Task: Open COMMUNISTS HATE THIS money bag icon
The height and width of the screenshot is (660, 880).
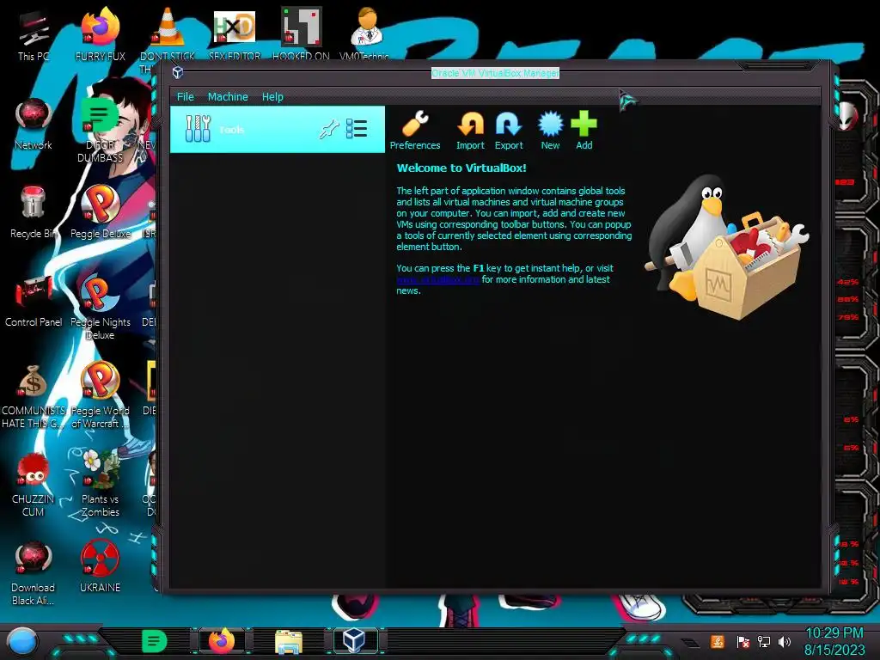Action: tap(34, 395)
